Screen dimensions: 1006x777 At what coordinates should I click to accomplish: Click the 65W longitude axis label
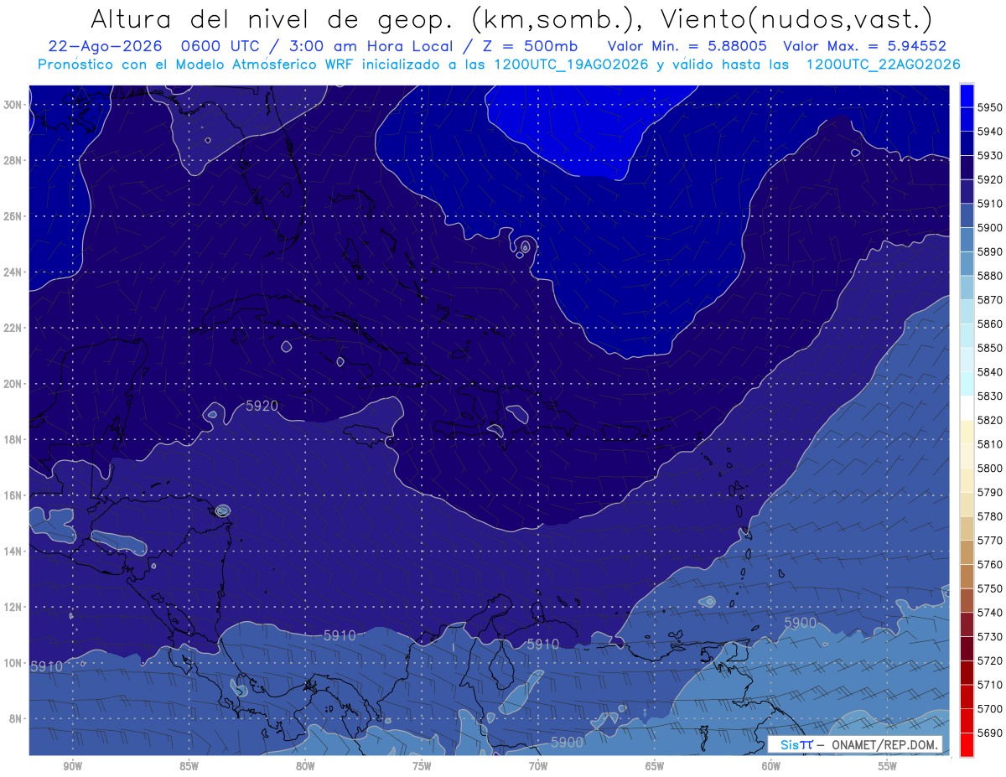click(655, 764)
